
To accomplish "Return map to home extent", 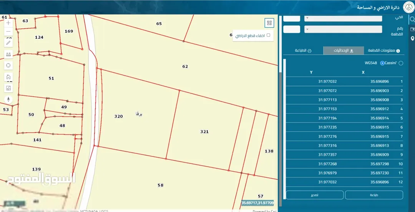I will pos(8,77).
